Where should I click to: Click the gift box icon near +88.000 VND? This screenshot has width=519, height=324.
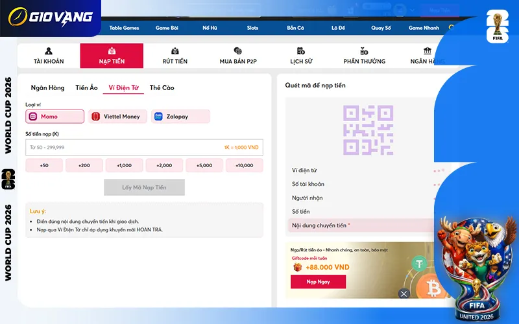pos(298,267)
